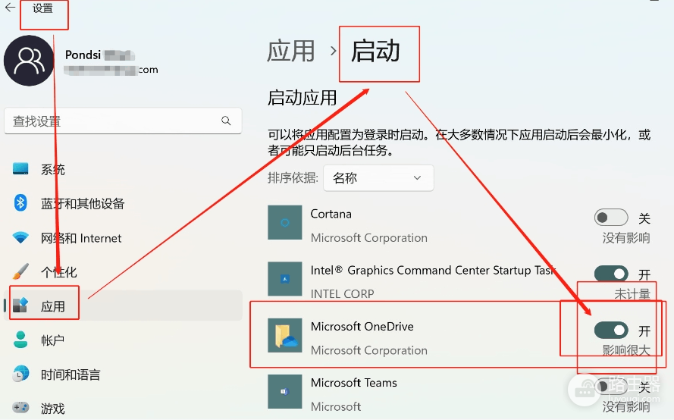This screenshot has width=674, height=420.
Task: Click the Intel Graphics Command Center icon
Action: pyautogui.click(x=284, y=278)
